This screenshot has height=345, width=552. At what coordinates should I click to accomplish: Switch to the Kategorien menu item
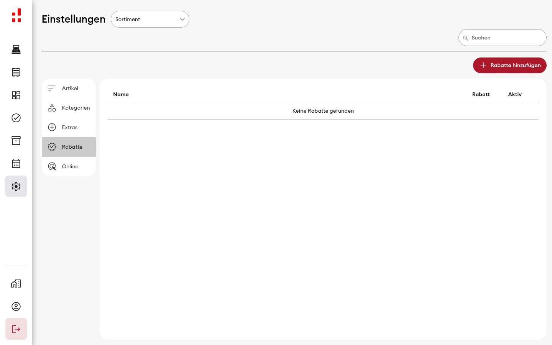click(69, 108)
